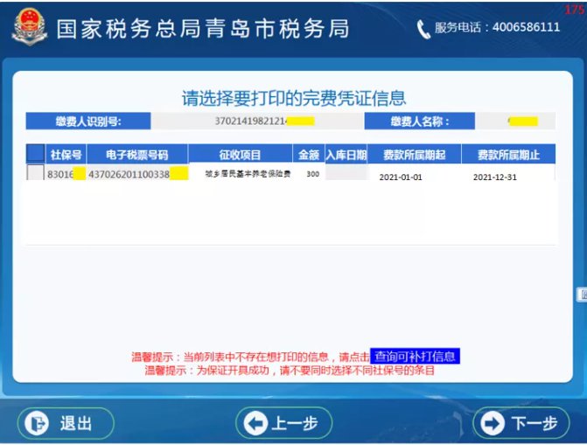Check the row for 城乡居民基本养老保险费
This screenshot has width=587, height=445.
coord(36,172)
